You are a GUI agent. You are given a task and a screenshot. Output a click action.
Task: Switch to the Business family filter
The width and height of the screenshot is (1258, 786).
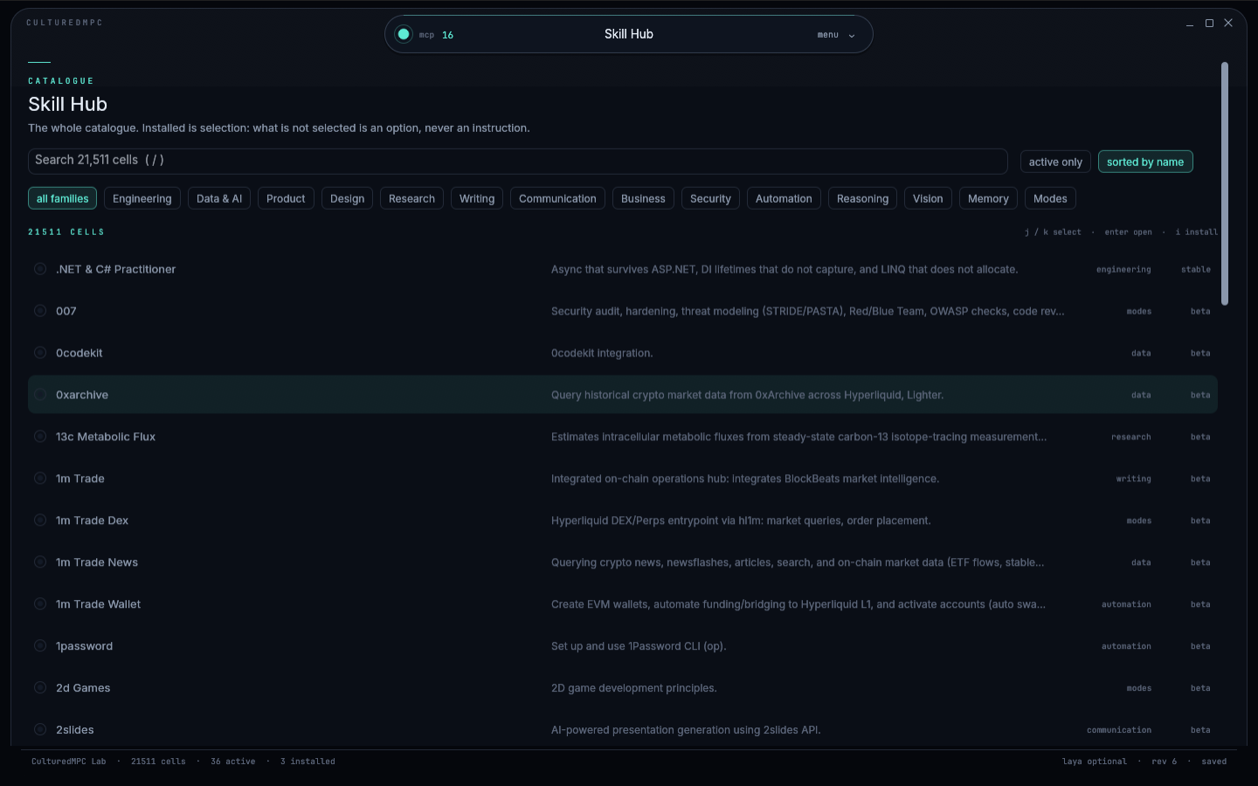643,198
